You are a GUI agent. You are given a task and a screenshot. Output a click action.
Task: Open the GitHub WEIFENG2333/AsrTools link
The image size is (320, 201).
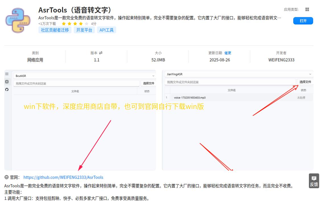(63, 177)
